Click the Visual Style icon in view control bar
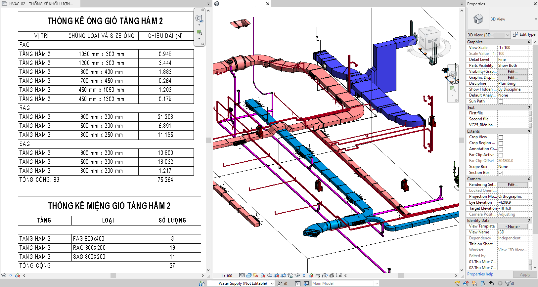 [248, 275]
